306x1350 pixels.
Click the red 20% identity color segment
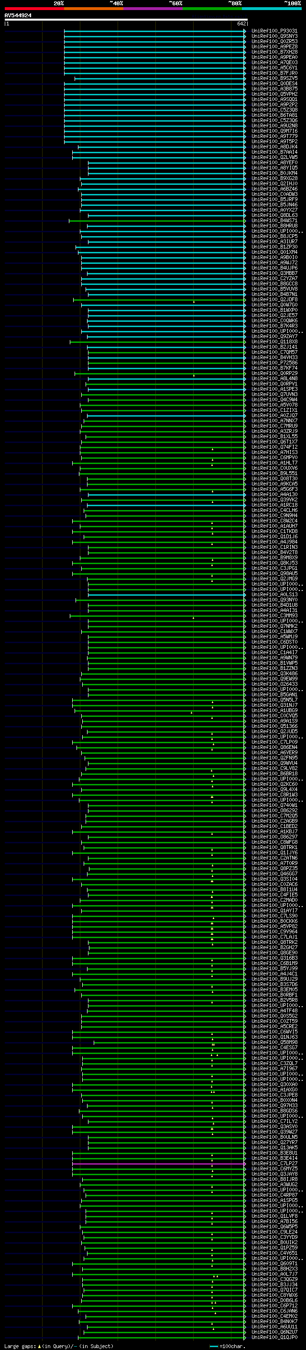coord(34,9)
